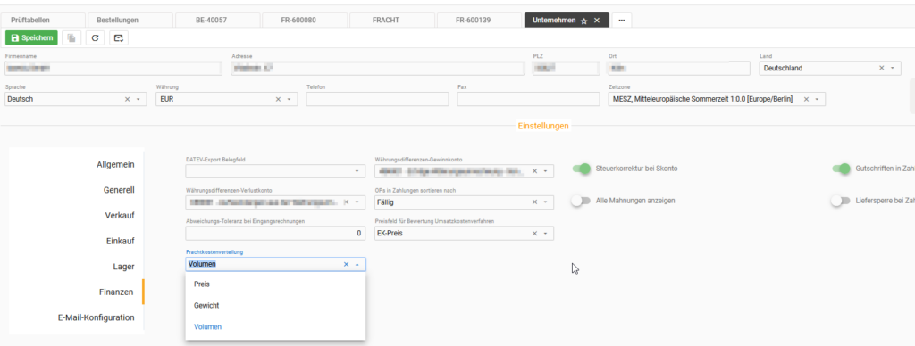Click the Adresse input field
The image size is (915, 346).
coord(378,68)
